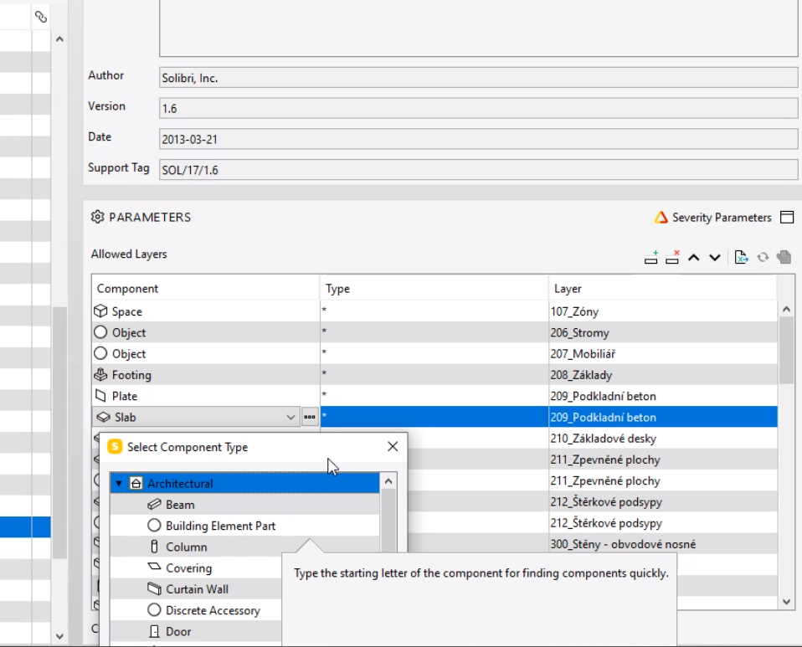Click the selected 209_Podkladní beton layer cell
802x647 pixels.
point(663,418)
